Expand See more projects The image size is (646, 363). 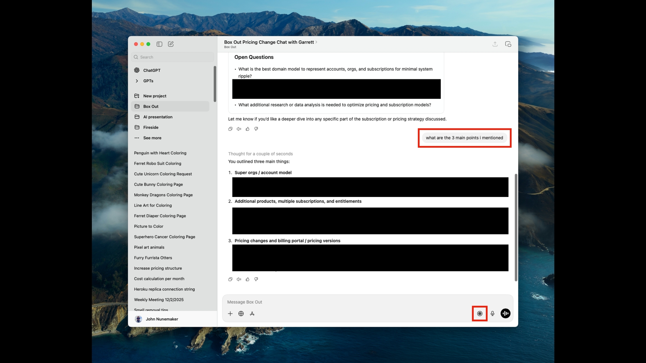152,138
